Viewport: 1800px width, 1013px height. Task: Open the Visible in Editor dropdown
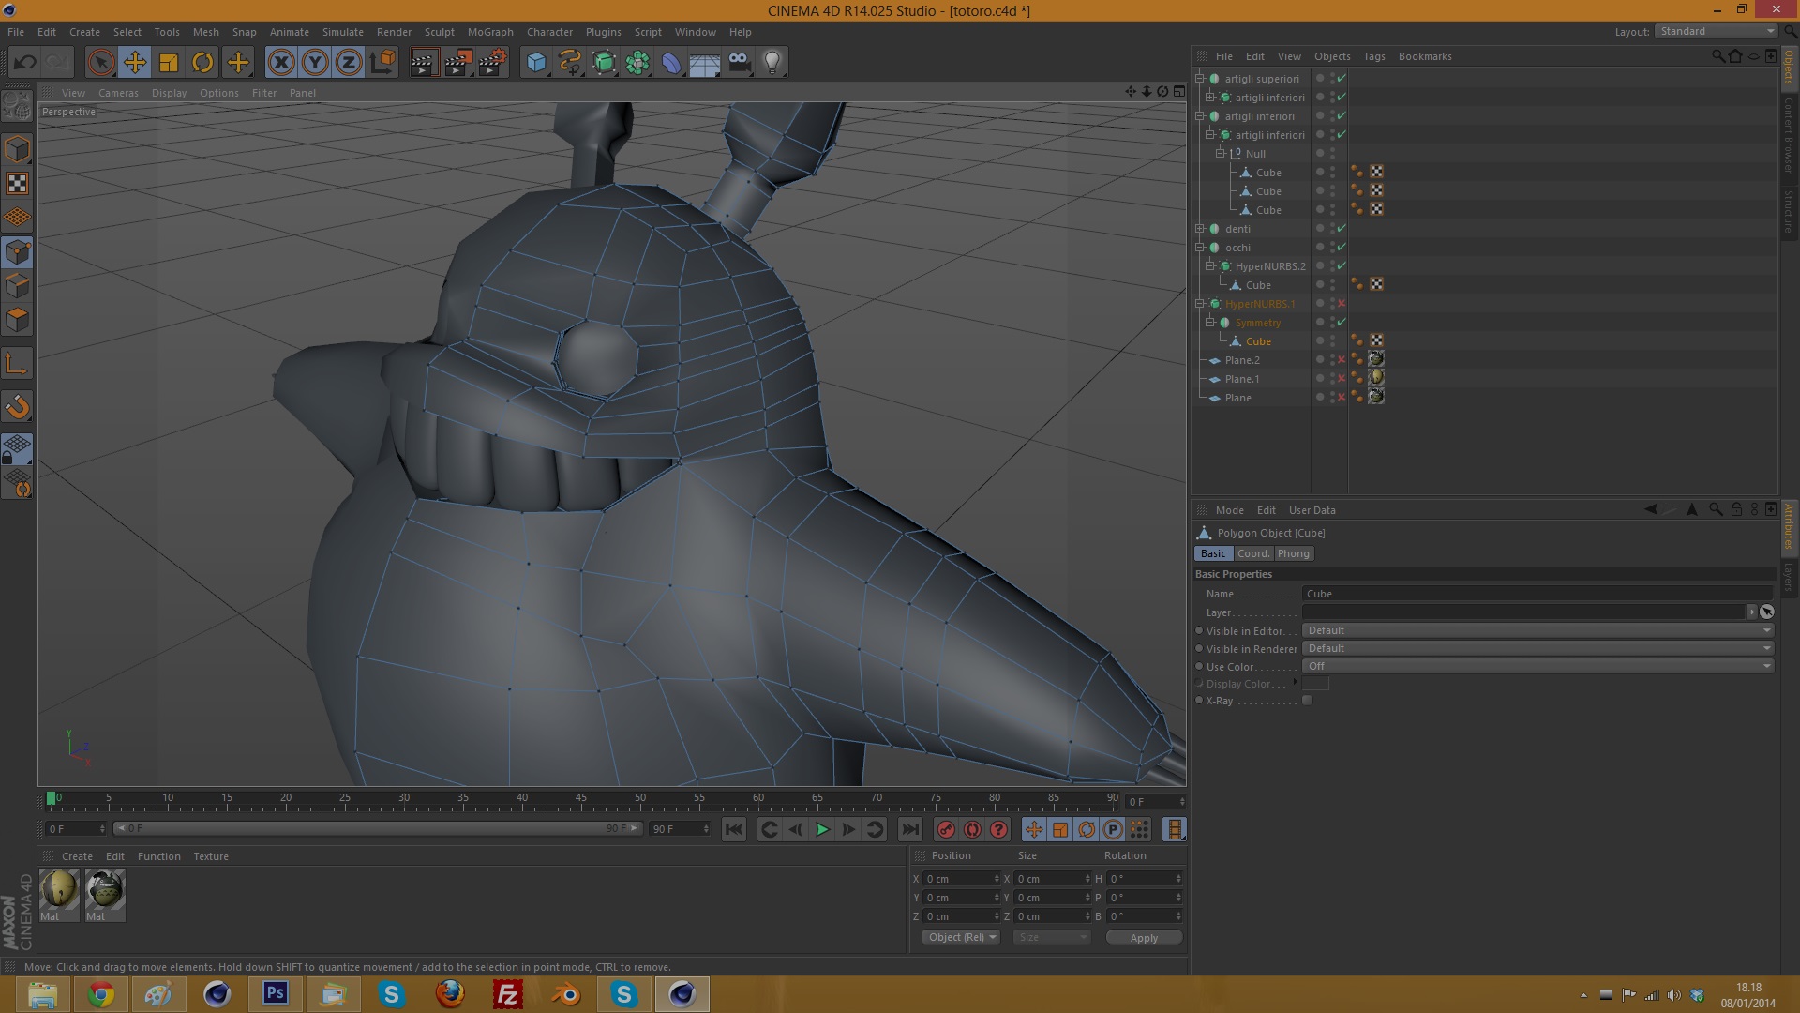tap(1537, 630)
